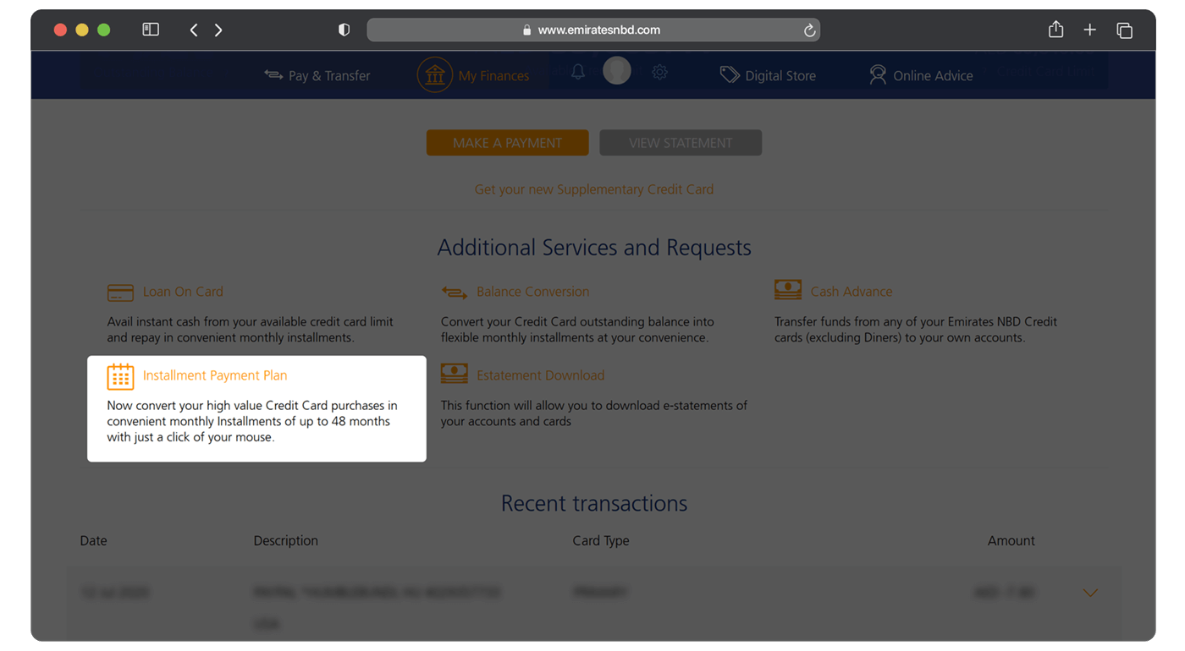Viewport: 1185px width, 651px height.
Task: Click the emiratesnbd.com address bar
Action: [x=593, y=30]
